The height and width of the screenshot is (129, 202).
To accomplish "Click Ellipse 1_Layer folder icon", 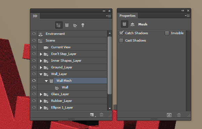I will [x=46, y=108].
